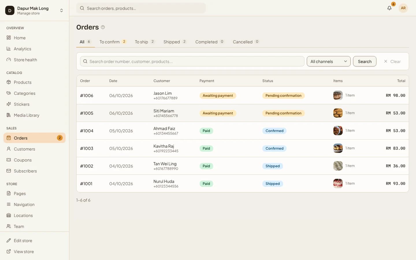Click the Search button
416x260 pixels.
365,61
